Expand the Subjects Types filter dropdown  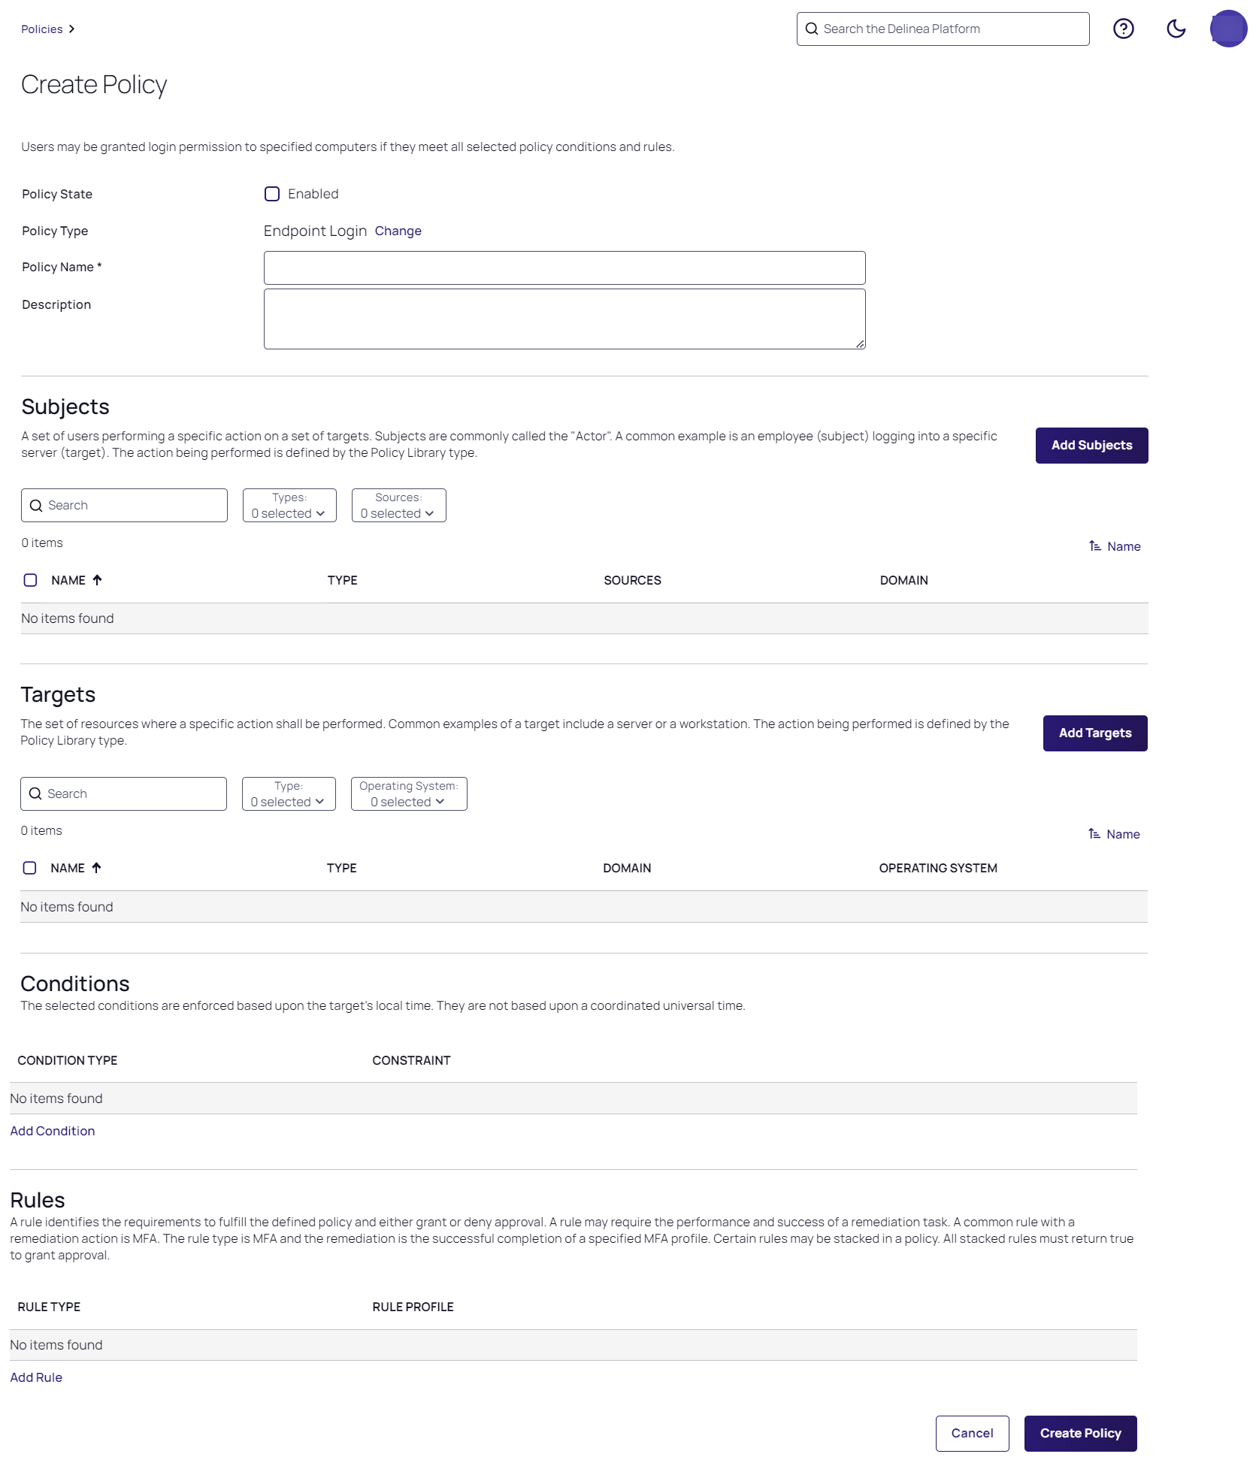pos(289,506)
